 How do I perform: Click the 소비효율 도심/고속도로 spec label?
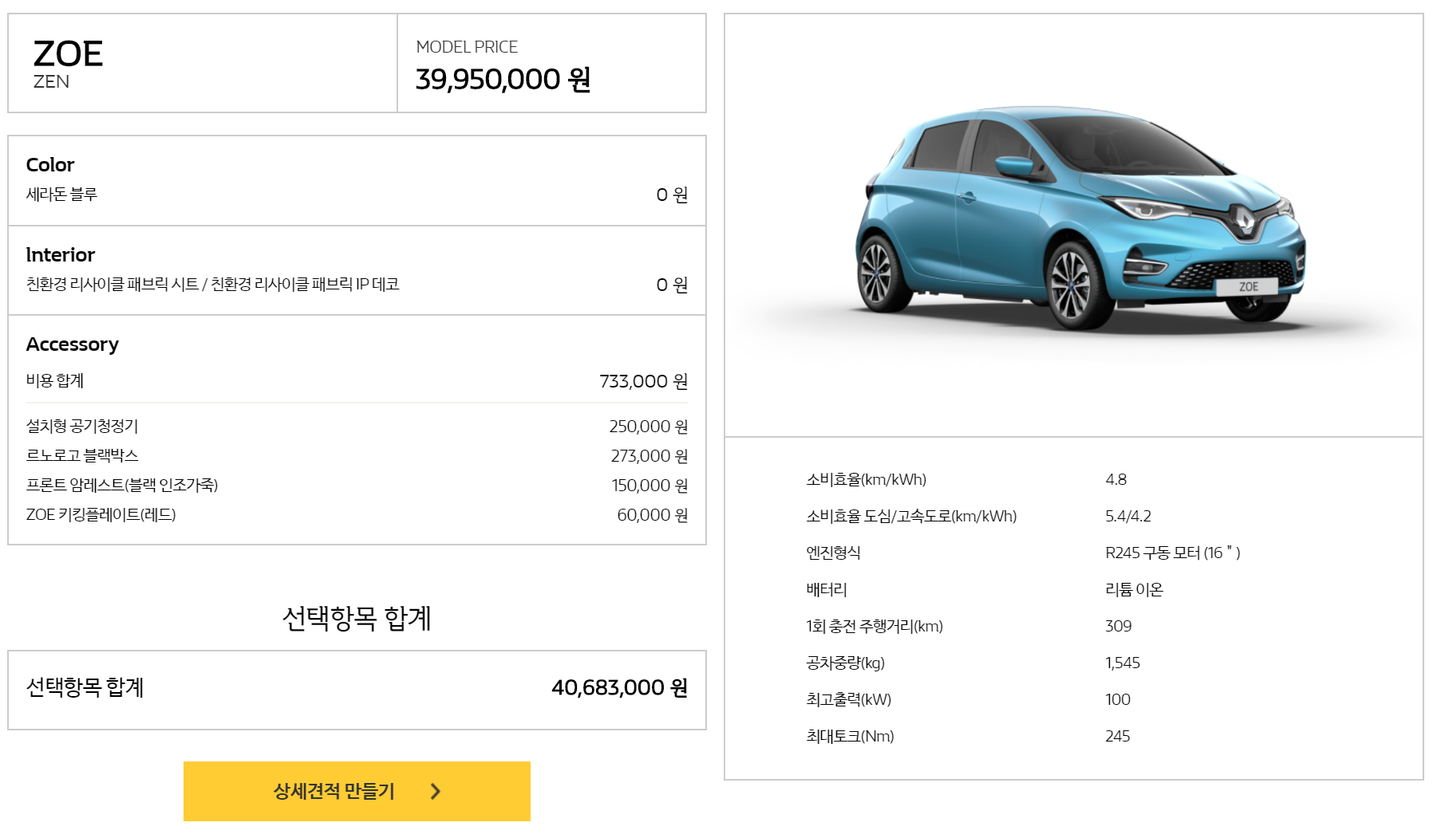point(911,516)
